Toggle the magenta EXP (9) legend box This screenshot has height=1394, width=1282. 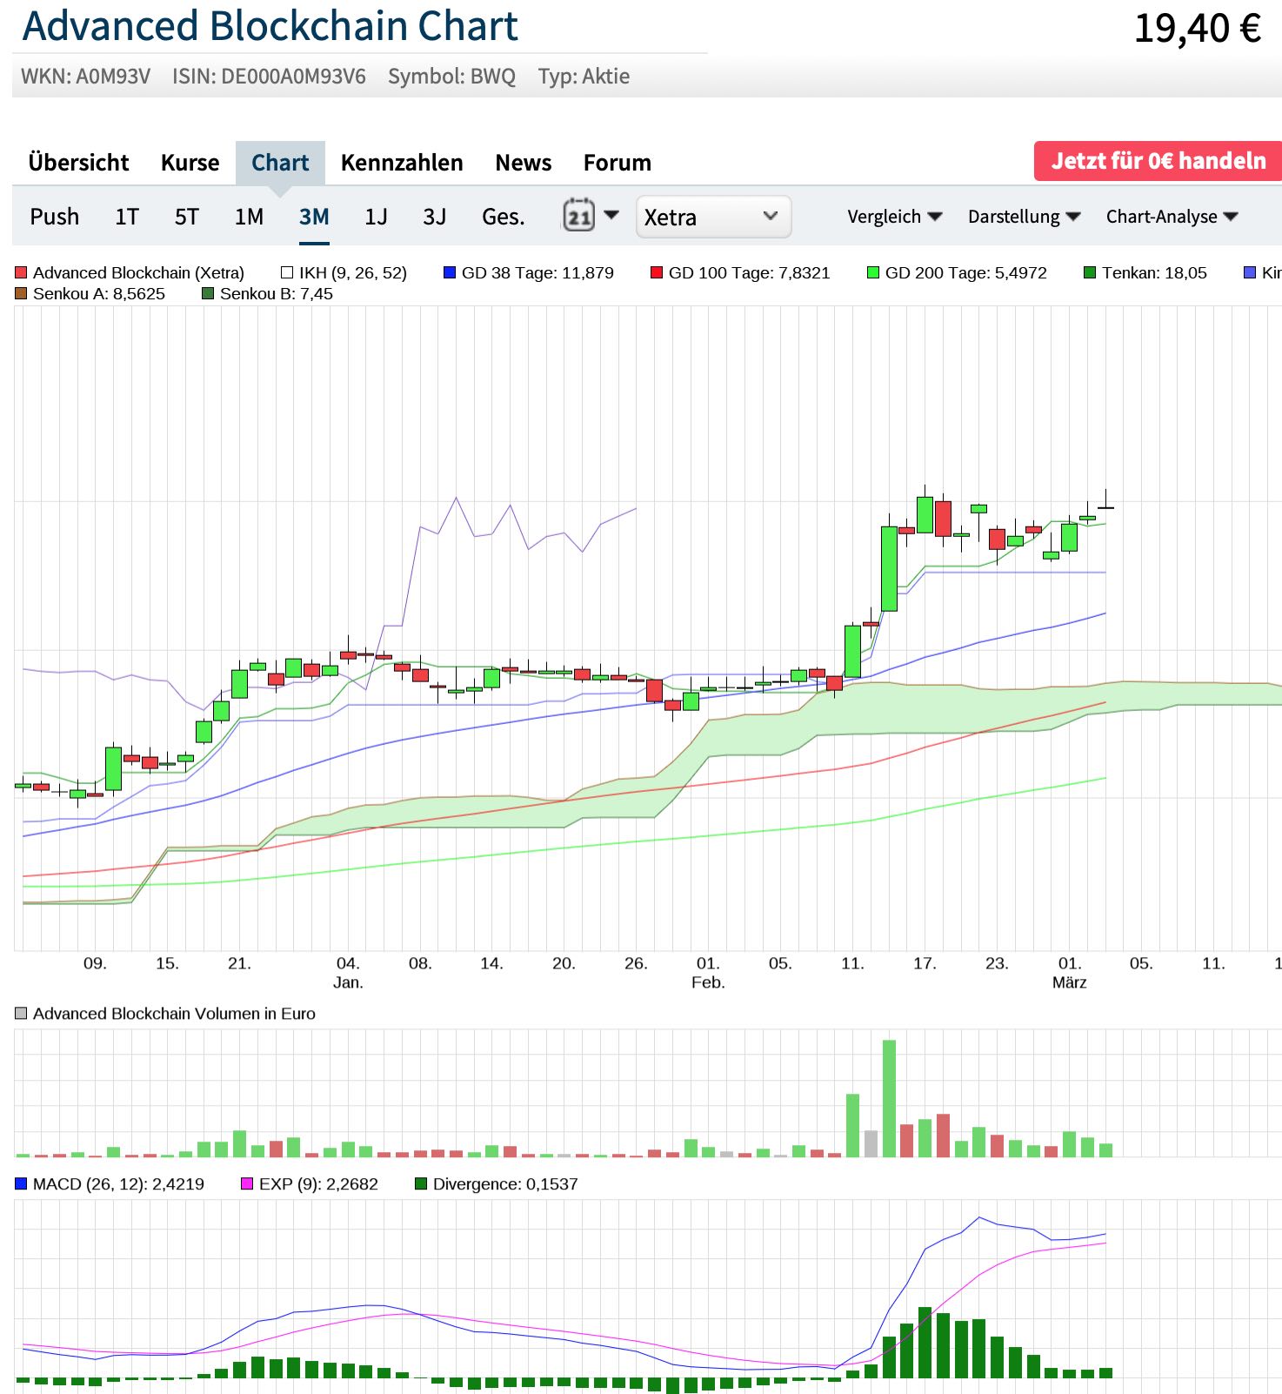click(x=247, y=1184)
